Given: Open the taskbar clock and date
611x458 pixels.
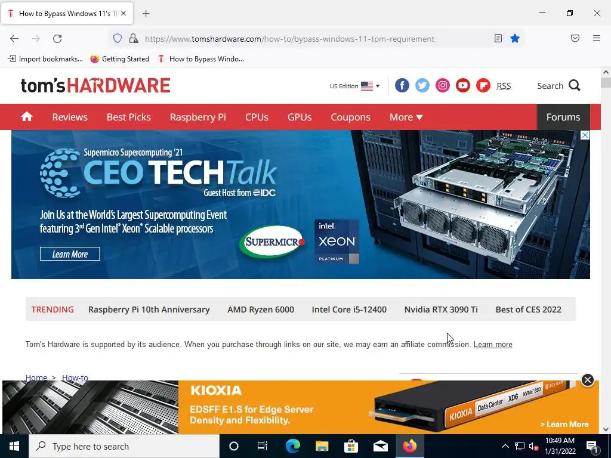Looking at the screenshot, I should point(560,446).
